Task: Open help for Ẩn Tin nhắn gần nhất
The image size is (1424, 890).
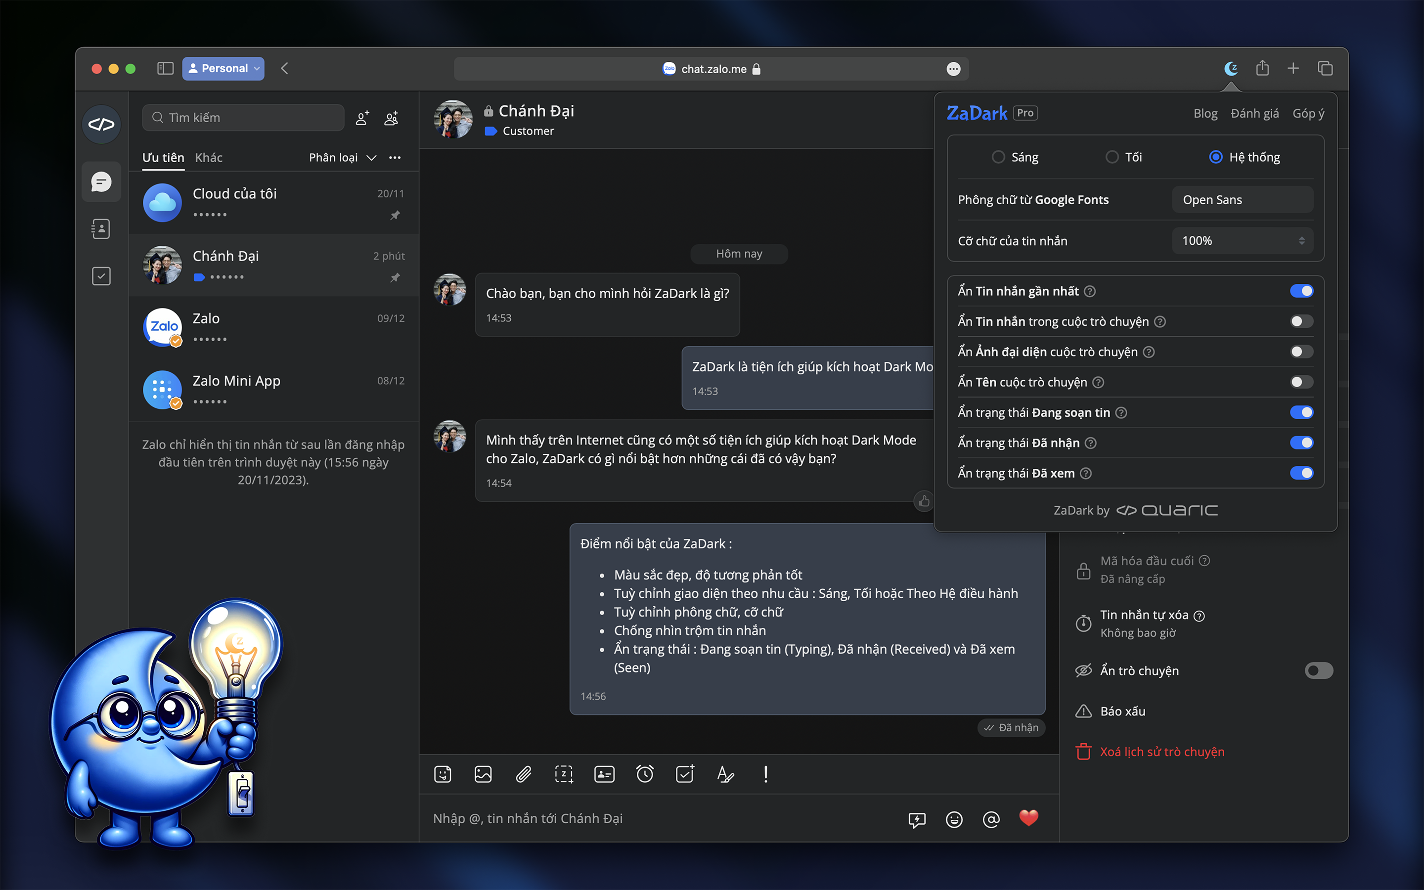Action: pos(1090,291)
